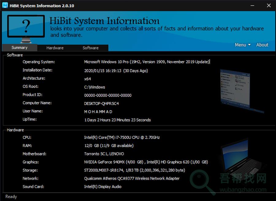Click the Ready status bar label
The height and width of the screenshot is (201, 276).
tap(11, 196)
